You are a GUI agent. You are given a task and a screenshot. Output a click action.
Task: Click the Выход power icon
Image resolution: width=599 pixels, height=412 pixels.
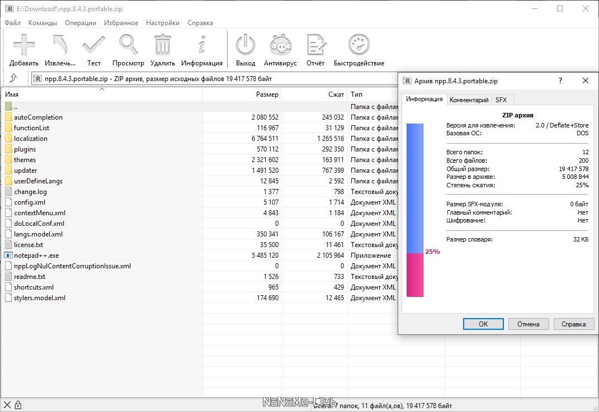tap(246, 50)
